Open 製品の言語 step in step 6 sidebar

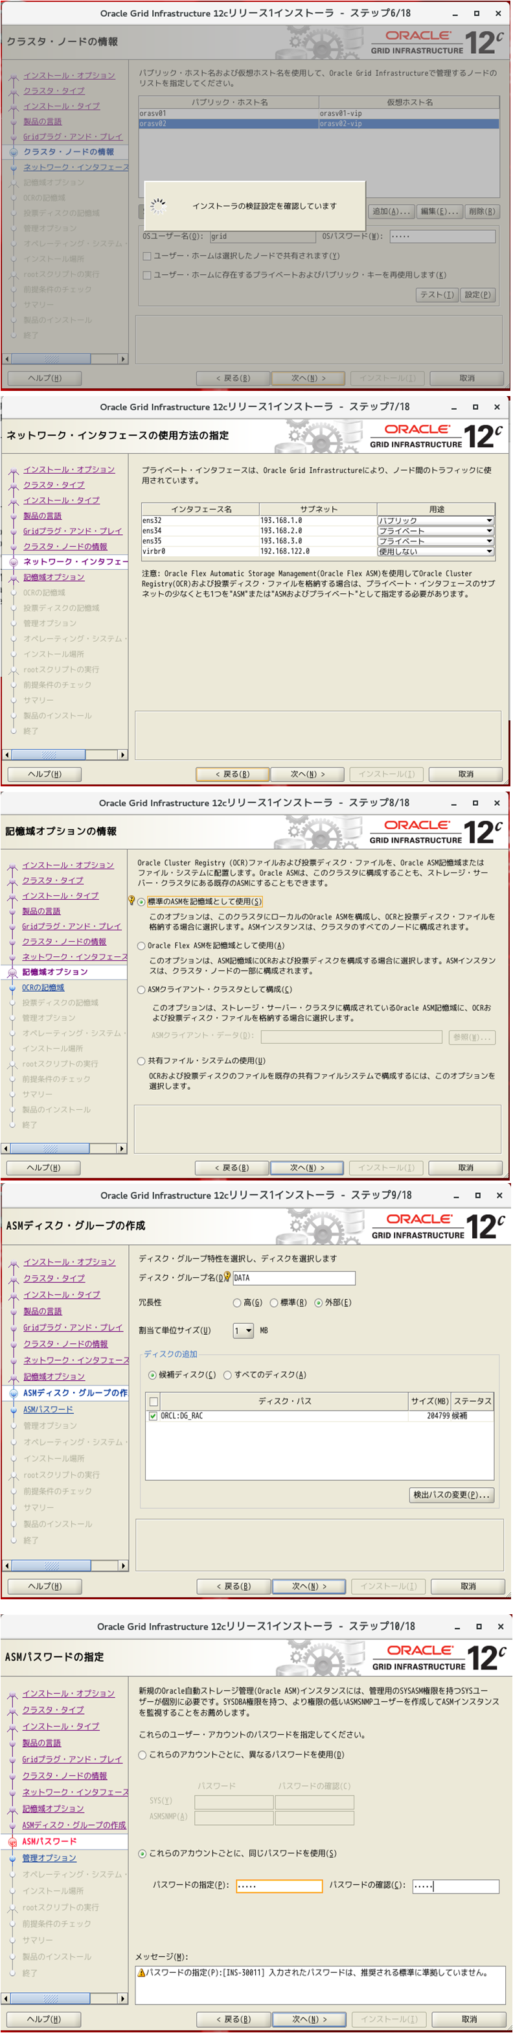(x=41, y=121)
